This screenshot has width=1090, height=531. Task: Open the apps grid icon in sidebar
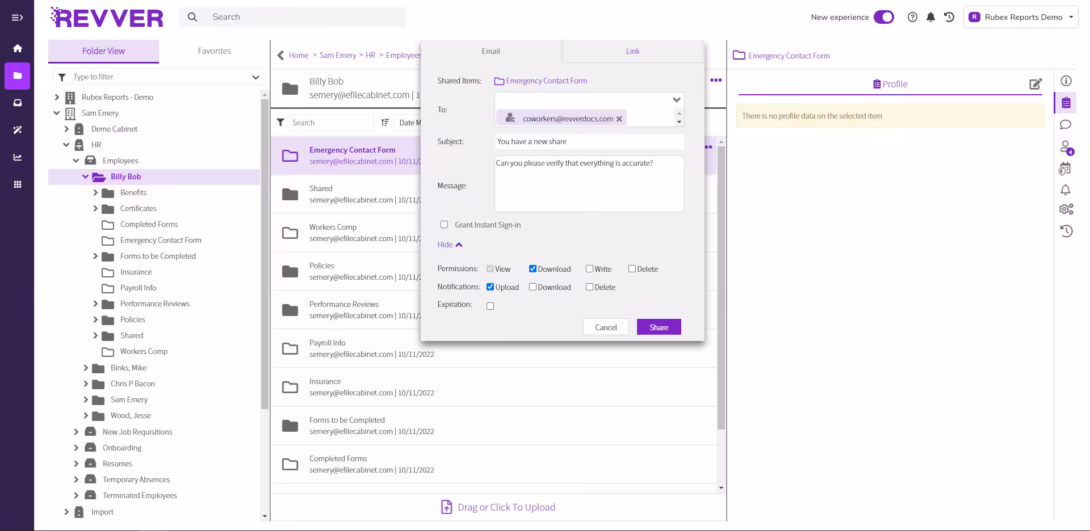pos(18,184)
